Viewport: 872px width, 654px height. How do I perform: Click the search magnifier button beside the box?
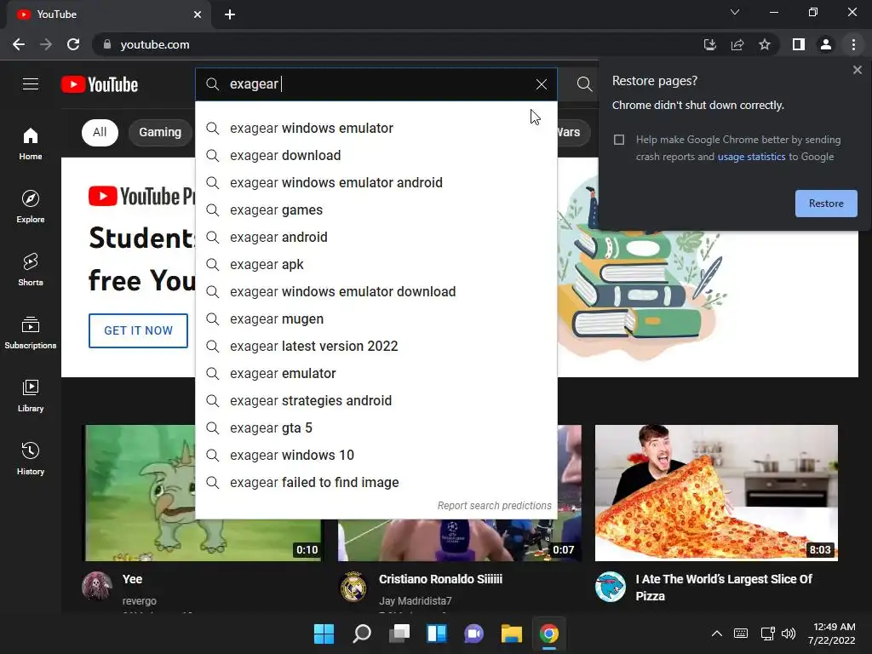point(584,84)
